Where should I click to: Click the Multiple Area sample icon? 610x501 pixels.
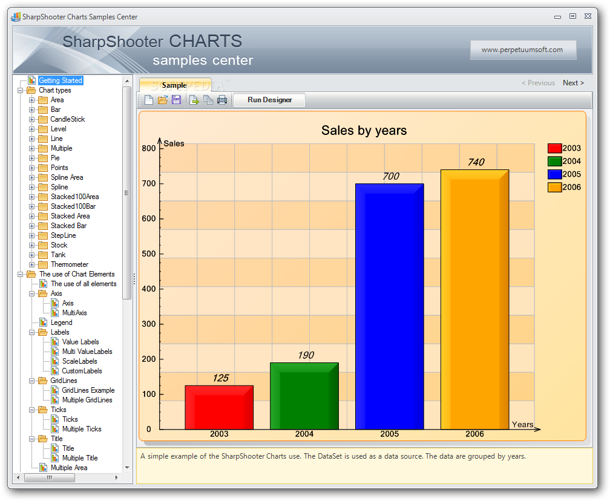pos(44,468)
